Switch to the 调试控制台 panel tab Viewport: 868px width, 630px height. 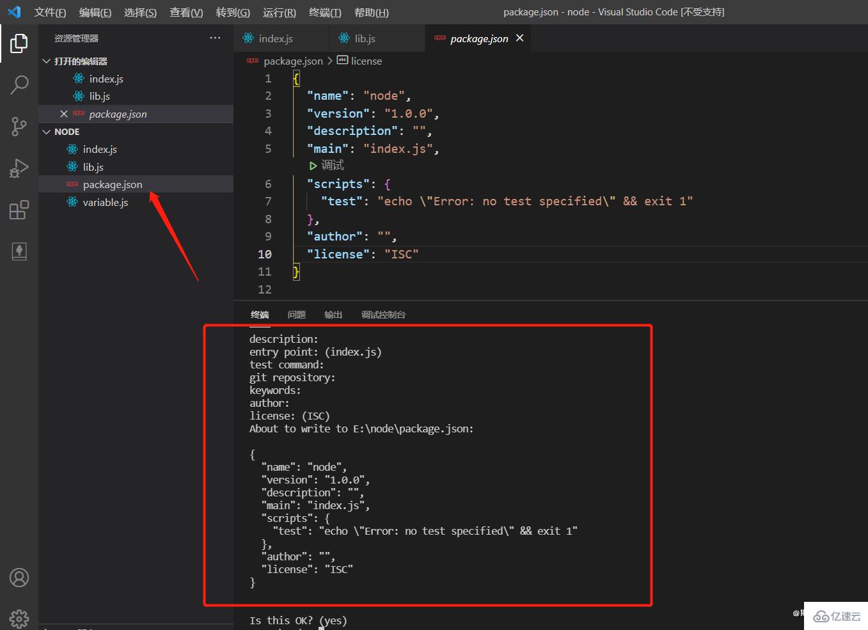pos(383,315)
